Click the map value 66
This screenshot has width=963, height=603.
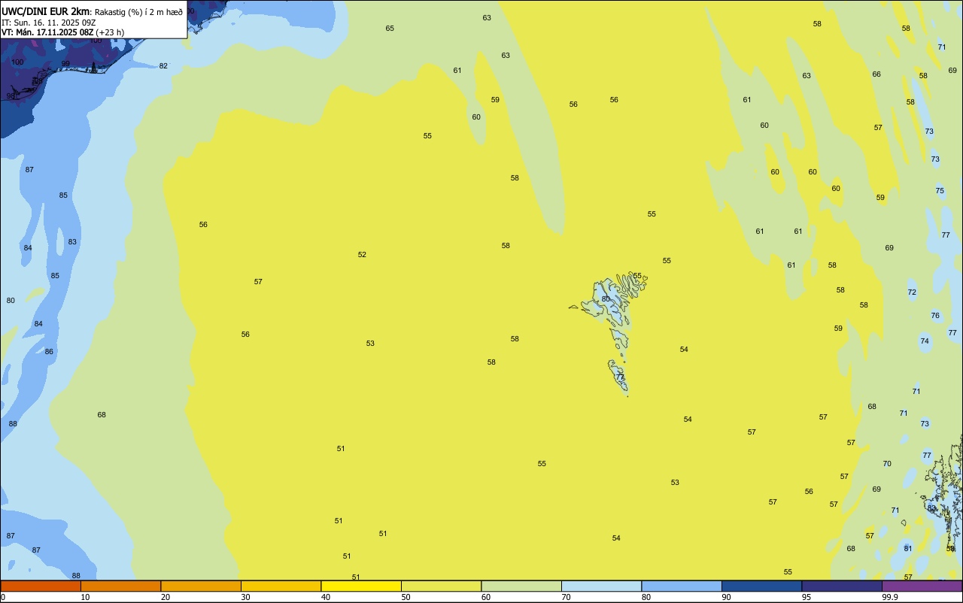pos(876,74)
